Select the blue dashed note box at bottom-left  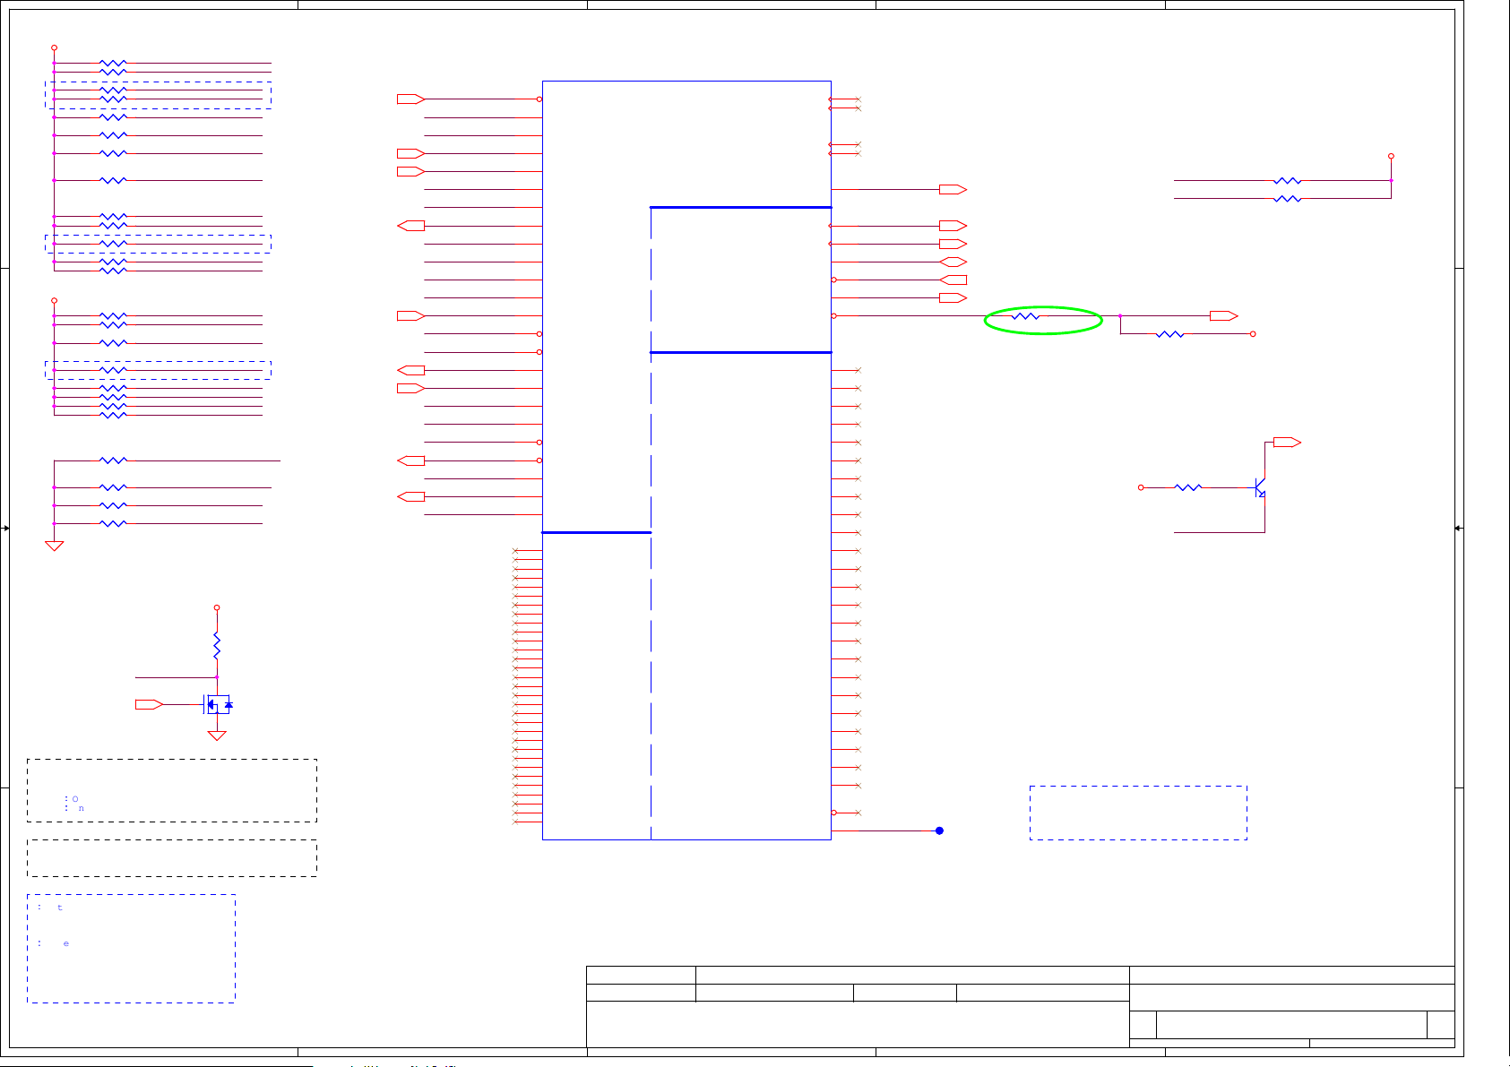[131, 948]
